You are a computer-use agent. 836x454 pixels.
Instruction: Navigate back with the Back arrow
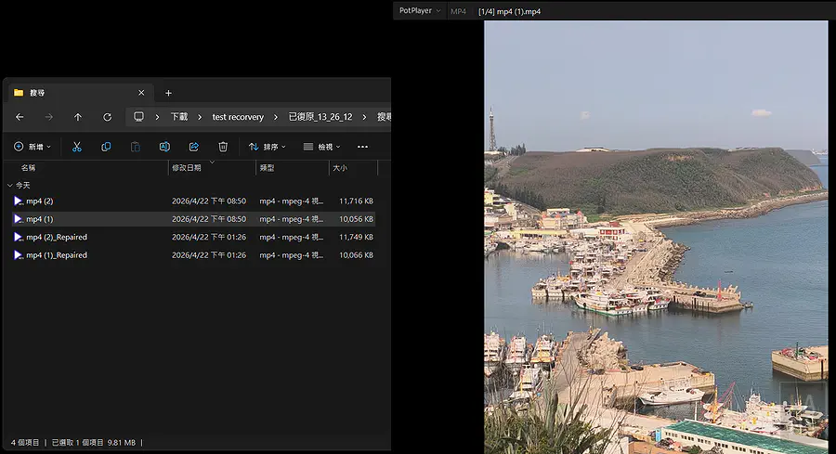[x=20, y=117]
